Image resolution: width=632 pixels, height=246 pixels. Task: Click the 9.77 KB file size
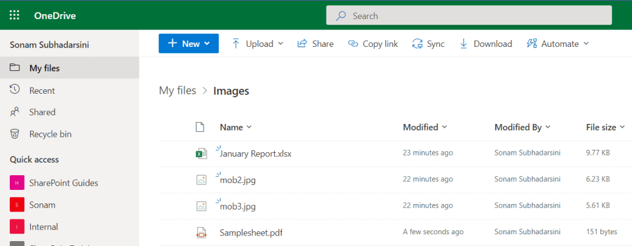point(597,153)
